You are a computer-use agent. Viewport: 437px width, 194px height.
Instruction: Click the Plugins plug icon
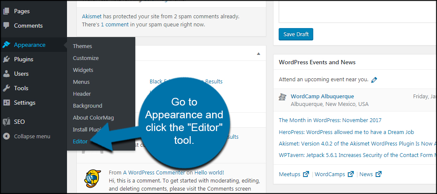[x=6, y=59]
